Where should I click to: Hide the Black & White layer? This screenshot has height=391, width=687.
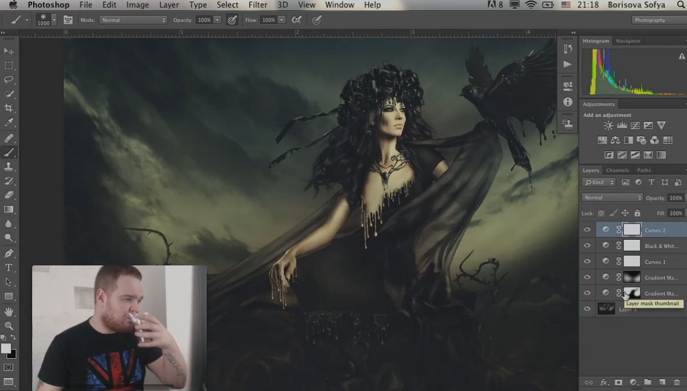pos(587,246)
